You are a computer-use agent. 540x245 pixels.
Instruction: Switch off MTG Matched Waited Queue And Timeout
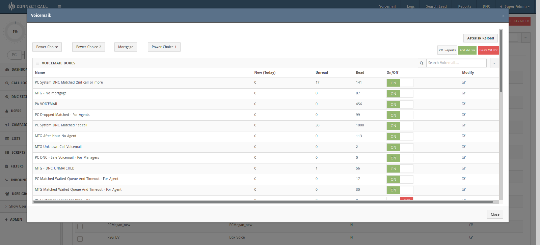(400, 190)
